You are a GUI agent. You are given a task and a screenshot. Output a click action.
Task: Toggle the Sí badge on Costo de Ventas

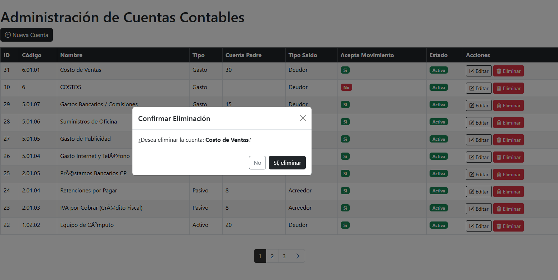[x=345, y=70]
